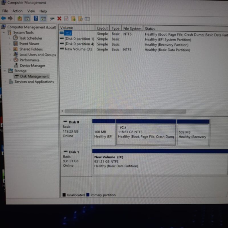This screenshot has height=228, width=228.
Task: Click the folder with magnifier toolbar icon
Action: (80, 19)
